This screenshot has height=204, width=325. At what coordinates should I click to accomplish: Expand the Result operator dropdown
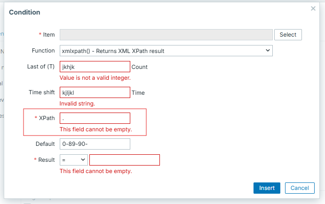[73, 160]
